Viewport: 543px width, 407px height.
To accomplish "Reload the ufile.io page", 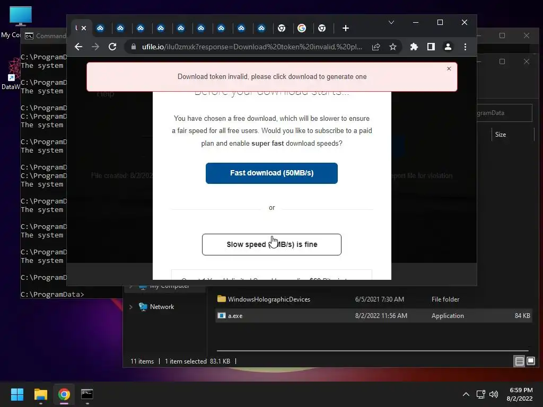I will pos(112,47).
